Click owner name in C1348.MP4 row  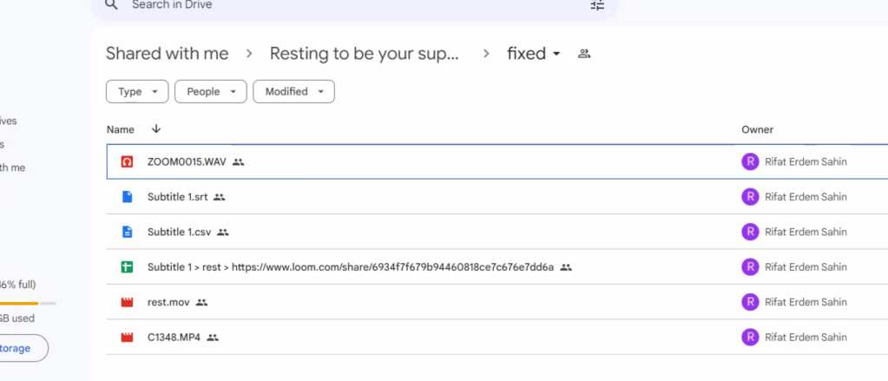pyautogui.click(x=806, y=338)
